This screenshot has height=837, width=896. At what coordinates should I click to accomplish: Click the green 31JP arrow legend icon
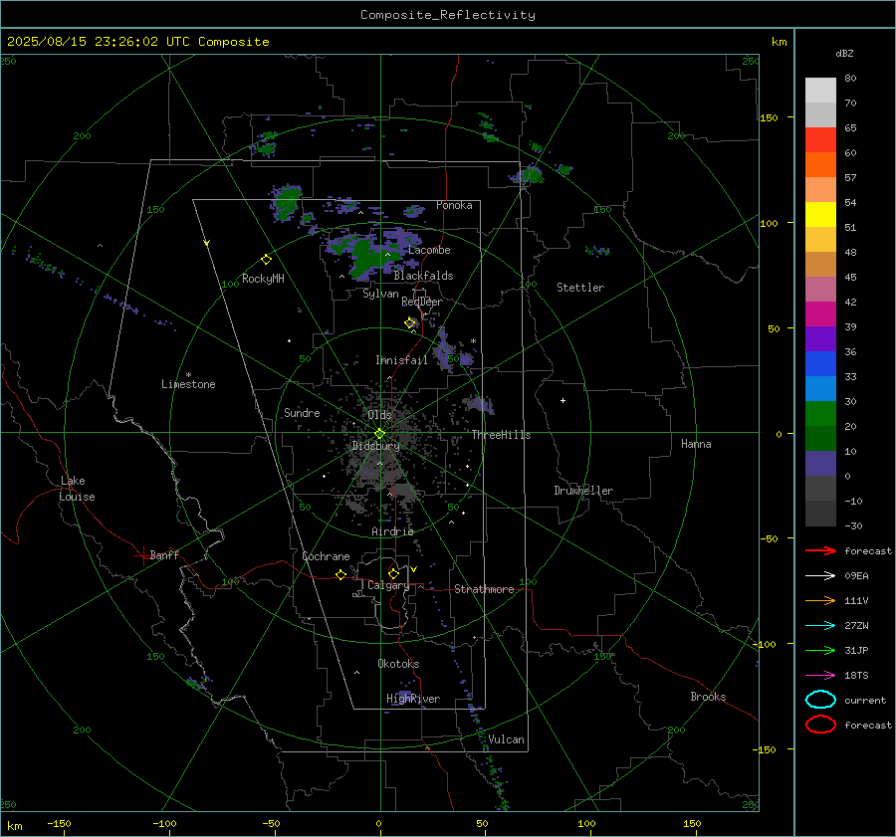coord(820,650)
